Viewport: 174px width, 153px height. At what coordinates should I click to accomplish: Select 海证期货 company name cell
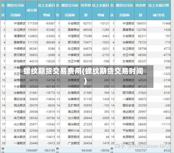74,112
